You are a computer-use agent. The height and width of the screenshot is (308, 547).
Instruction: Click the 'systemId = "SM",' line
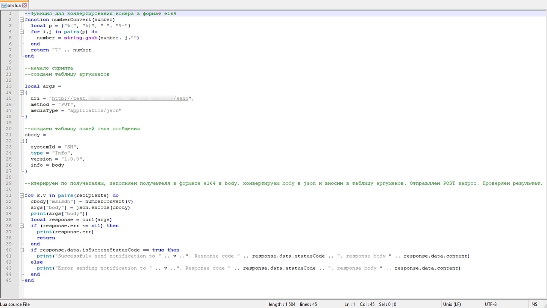[55, 147]
